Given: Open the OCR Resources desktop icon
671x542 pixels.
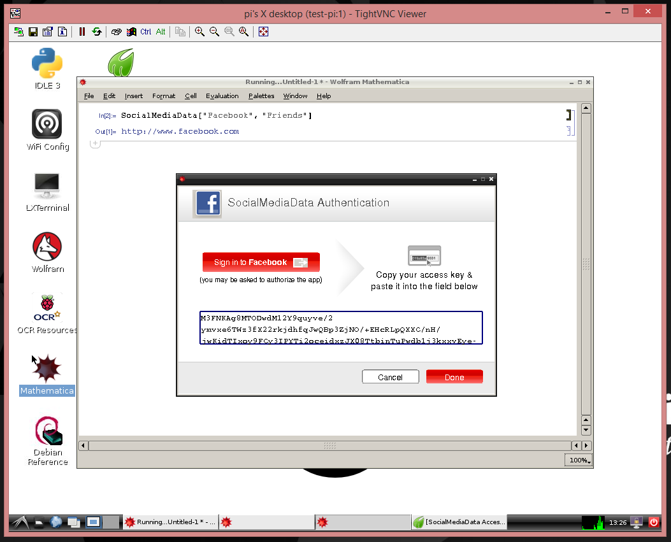Looking at the screenshot, I should [x=47, y=314].
